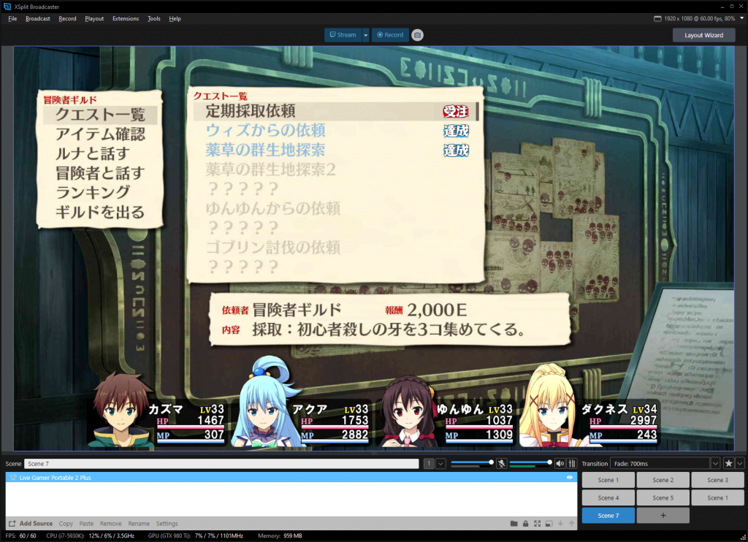Image resolution: width=748 pixels, height=542 pixels.
Task: Click the favorite transitions star icon
Action: tap(728, 463)
